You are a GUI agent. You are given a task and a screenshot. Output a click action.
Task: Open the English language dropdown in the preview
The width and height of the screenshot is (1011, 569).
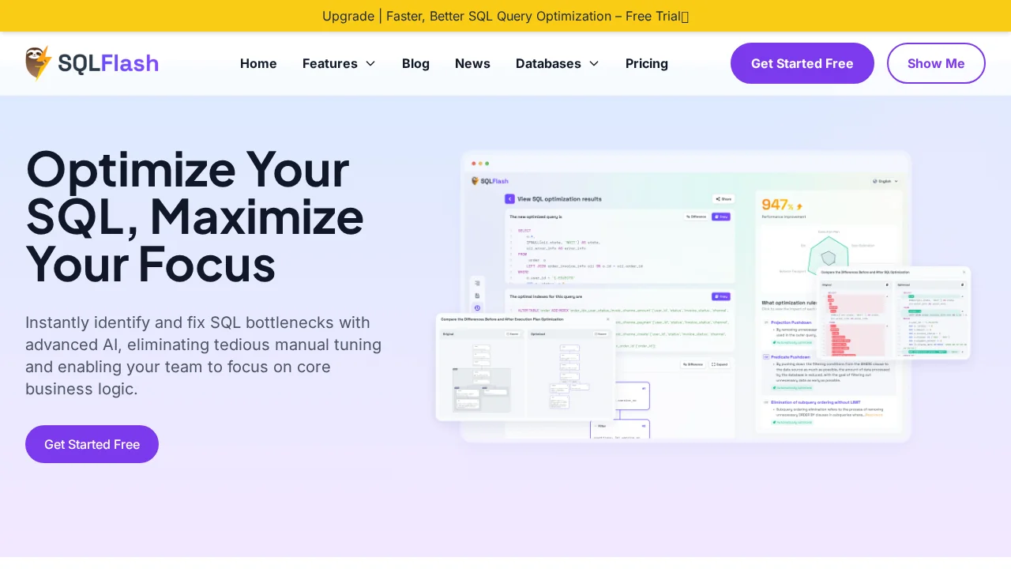[885, 181]
